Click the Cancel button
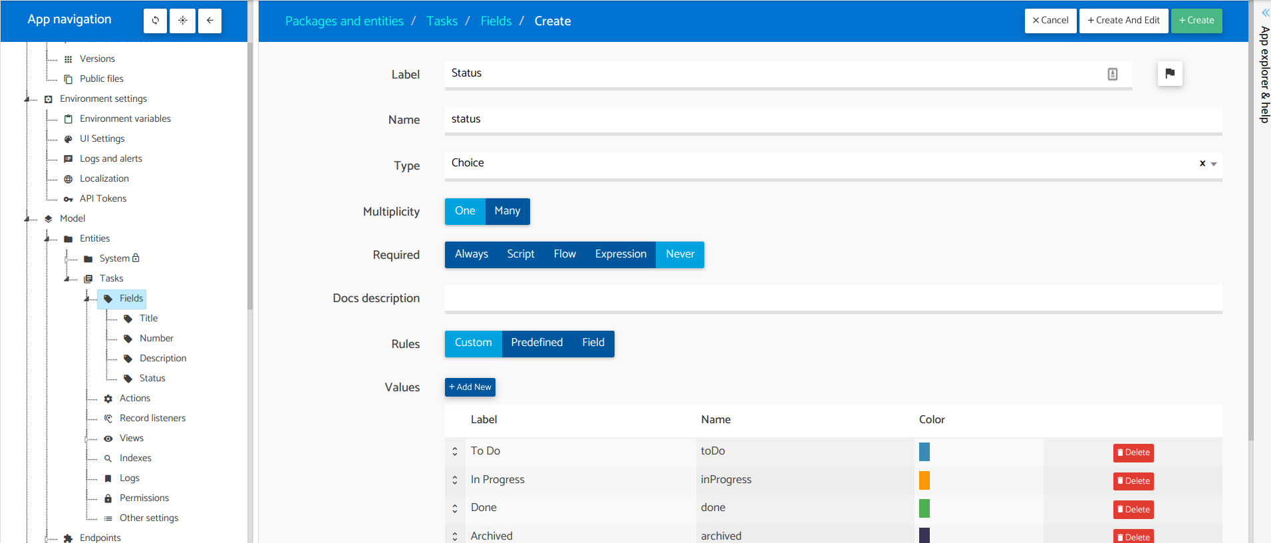Screen dimensions: 1271x543 (1051, 21)
